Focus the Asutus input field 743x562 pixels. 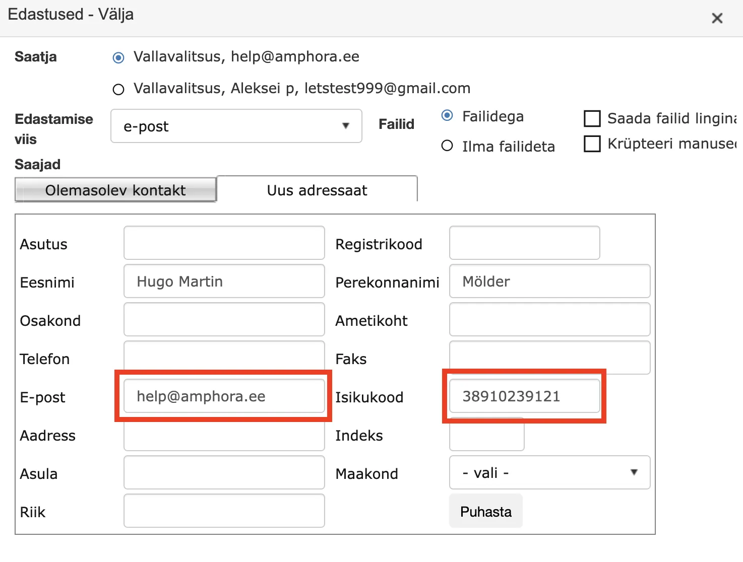pos(224,243)
